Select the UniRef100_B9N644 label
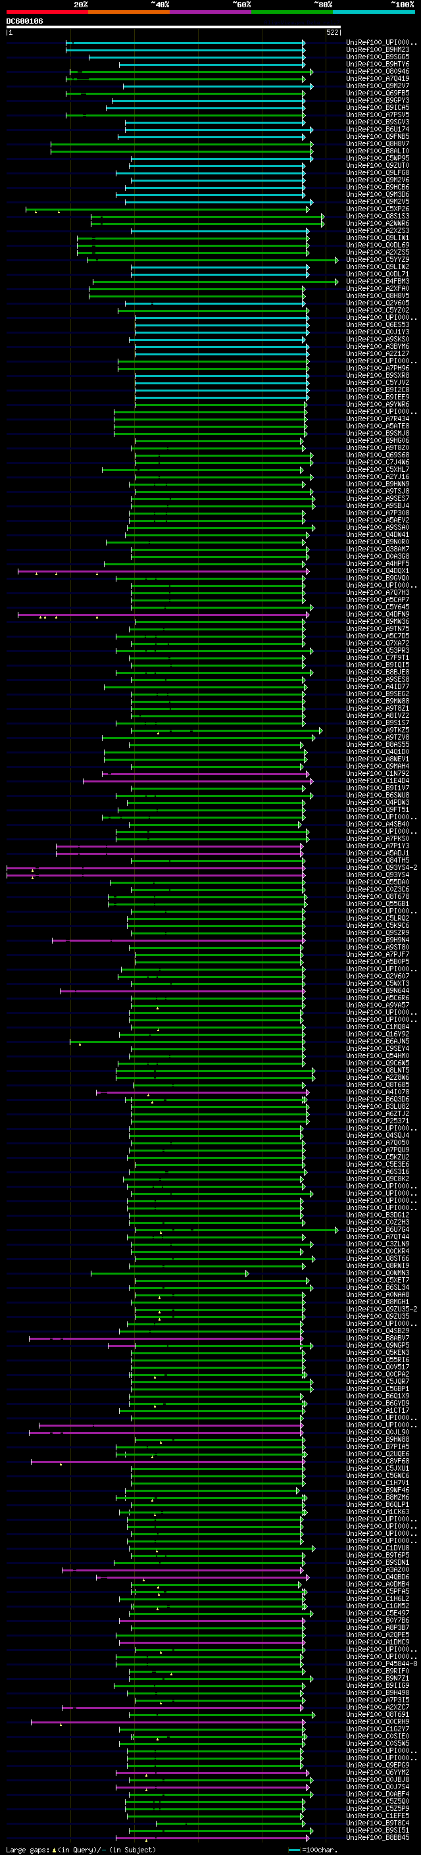The width and height of the screenshot is (421, 1855). [x=378, y=991]
